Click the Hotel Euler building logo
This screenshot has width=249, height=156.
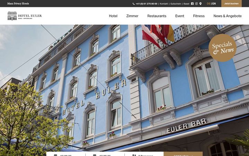[12, 16]
